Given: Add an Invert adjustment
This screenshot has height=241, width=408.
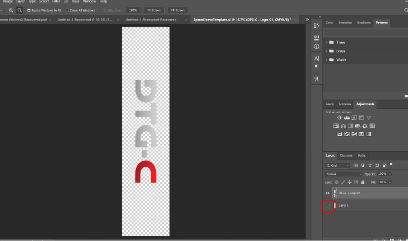Looking at the screenshot, I should 340,134.
